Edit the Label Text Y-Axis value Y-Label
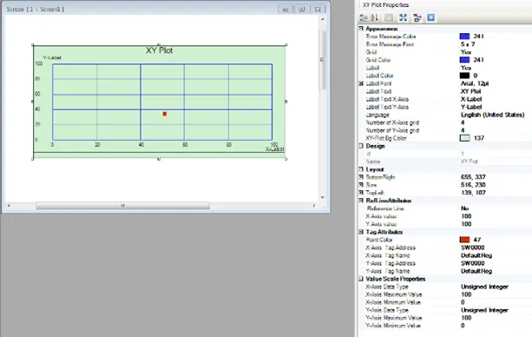Screen dimensions: 532x337 471,107
